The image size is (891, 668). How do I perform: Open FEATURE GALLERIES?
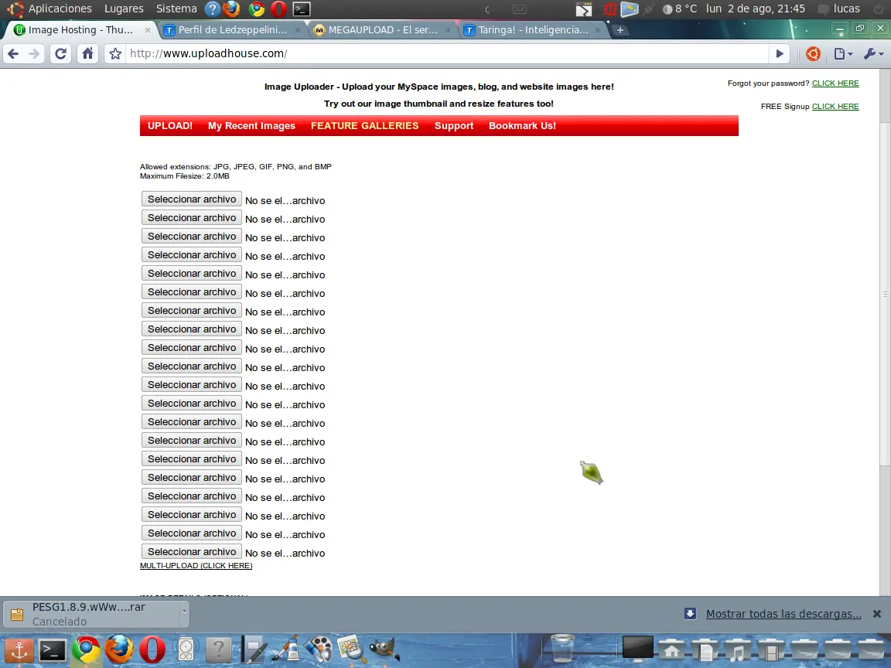pos(364,125)
